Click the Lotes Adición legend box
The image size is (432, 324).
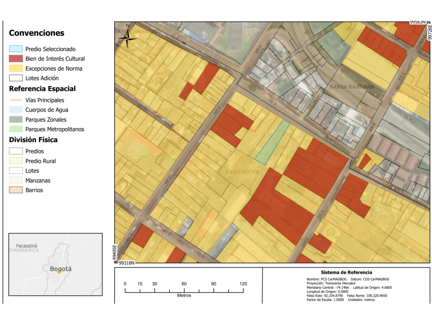point(16,78)
